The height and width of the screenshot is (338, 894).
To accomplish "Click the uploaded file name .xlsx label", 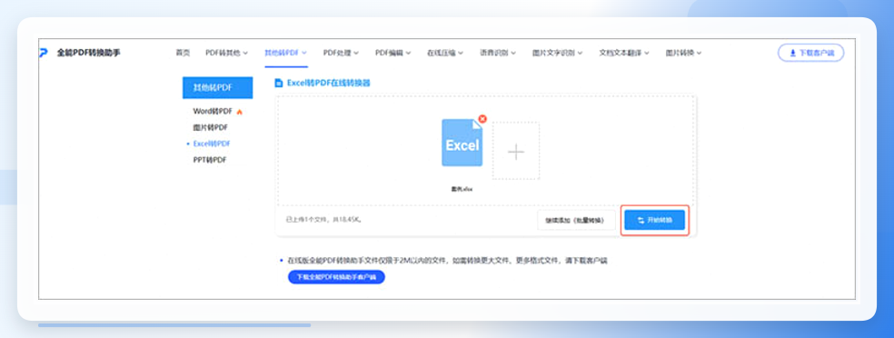I will tap(462, 189).
